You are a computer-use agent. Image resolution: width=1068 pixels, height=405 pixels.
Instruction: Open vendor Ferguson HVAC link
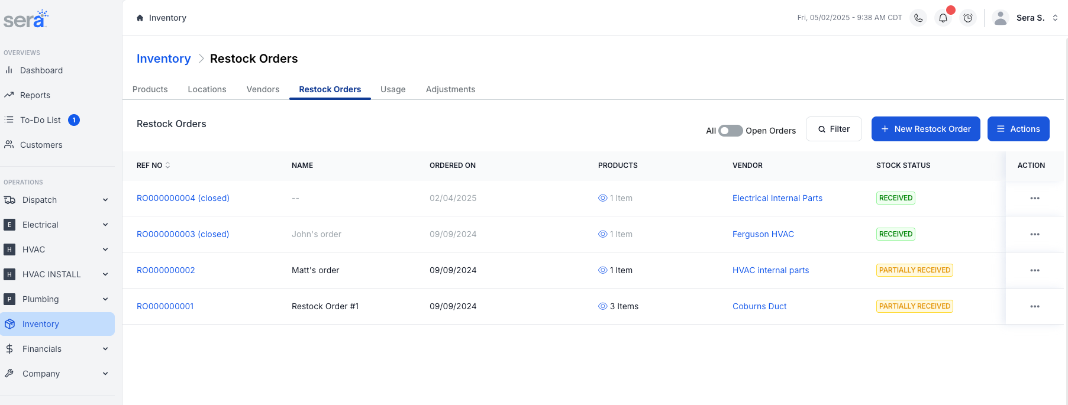(763, 234)
